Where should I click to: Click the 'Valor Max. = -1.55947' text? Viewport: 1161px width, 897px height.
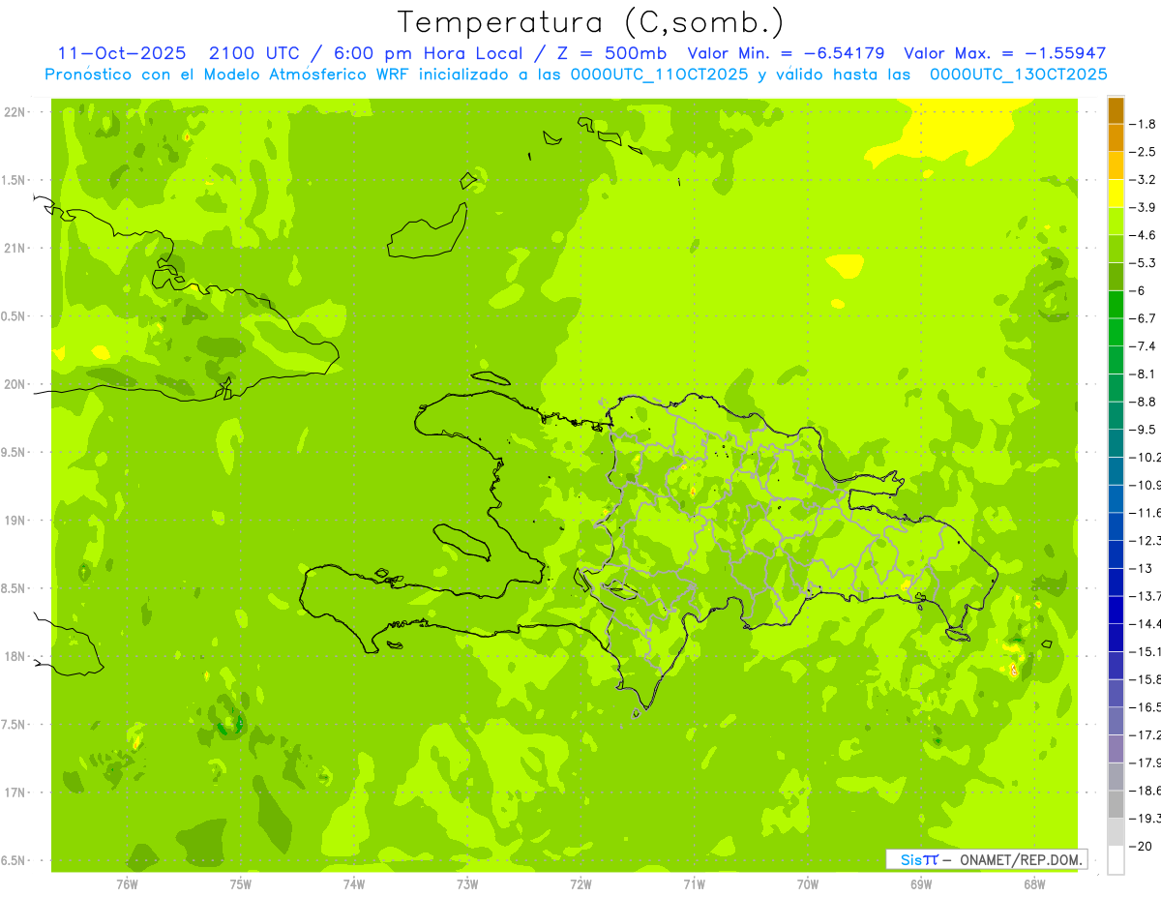click(x=1004, y=53)
